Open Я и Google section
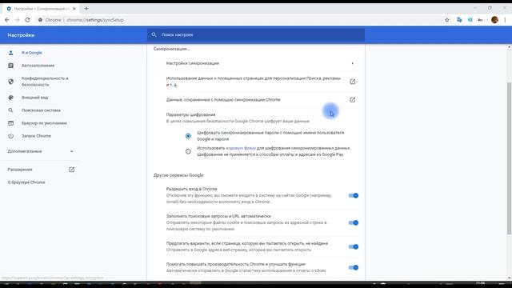 tap(32, 53)
